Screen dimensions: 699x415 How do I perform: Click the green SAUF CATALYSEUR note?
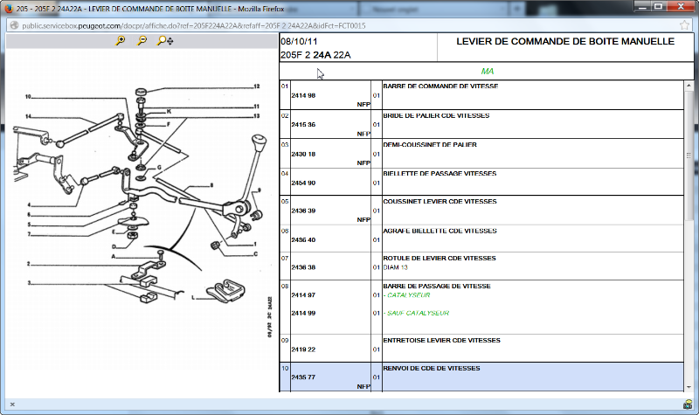pyautogui.click(x=416, y=313)
